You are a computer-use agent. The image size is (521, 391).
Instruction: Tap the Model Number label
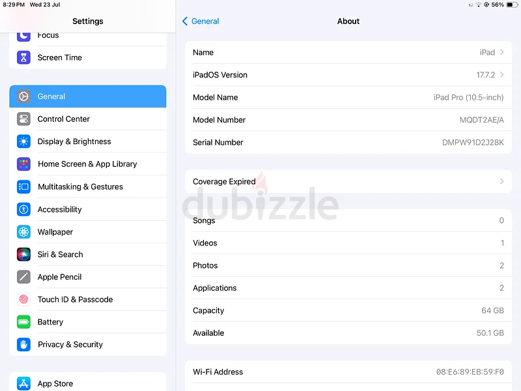click(219, 120)
